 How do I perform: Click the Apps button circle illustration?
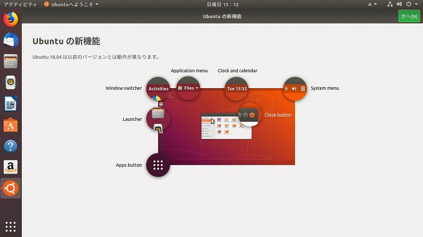pos(158,165)
